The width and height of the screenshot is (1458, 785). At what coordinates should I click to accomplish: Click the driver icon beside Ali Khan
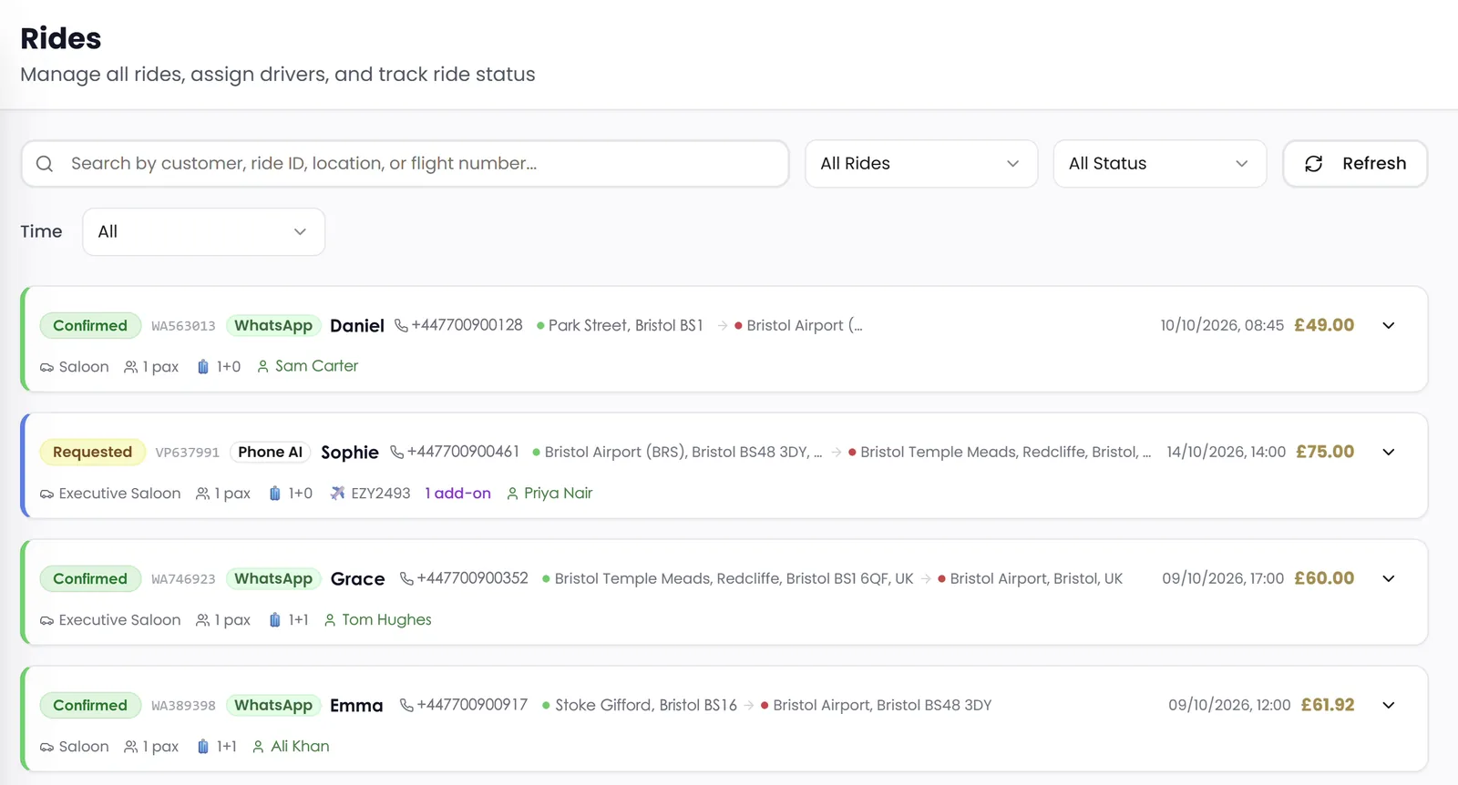coord(258,747)
